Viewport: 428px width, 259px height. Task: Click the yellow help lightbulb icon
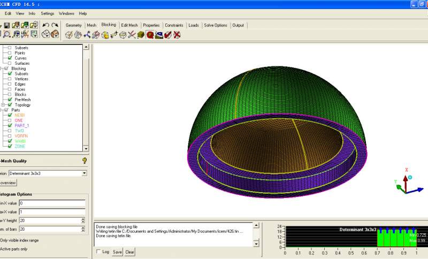[x=85, y=161]
